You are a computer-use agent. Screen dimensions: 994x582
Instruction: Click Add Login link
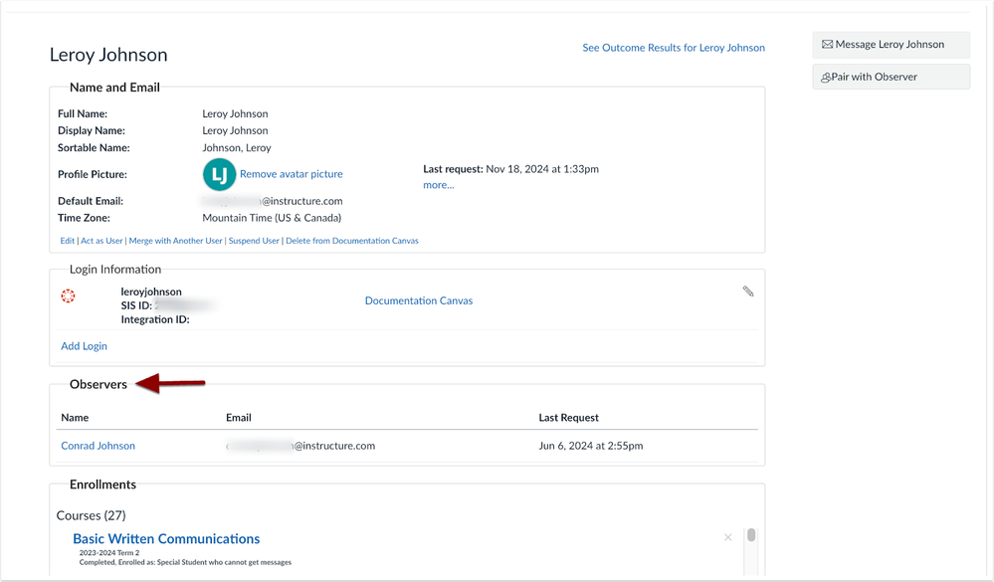click(x=84, y=346)
